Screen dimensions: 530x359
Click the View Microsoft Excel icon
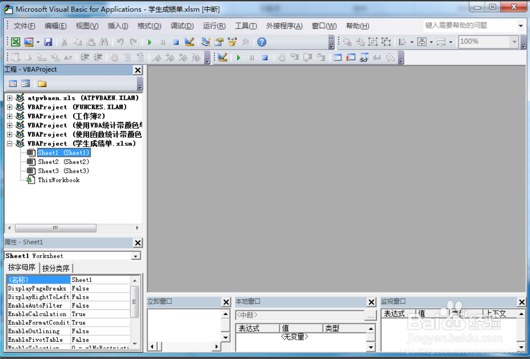[15, 42]
